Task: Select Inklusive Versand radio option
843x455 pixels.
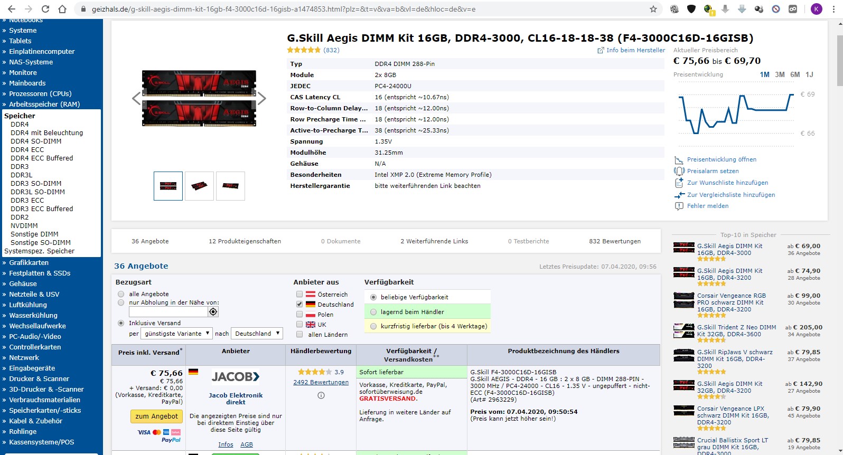Action: tap(121, 323)
